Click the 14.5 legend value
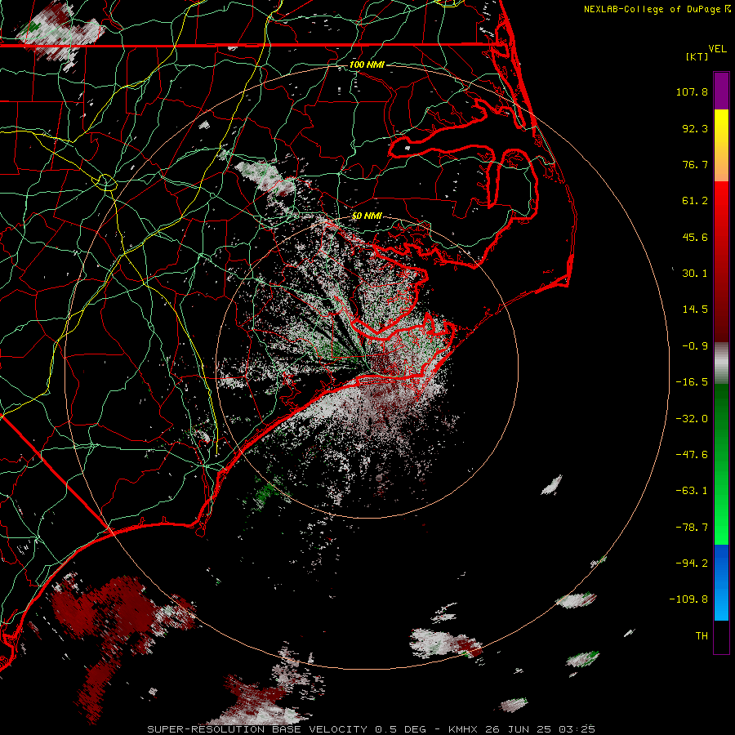Viewport: 735px width, 735px height. click(x=695, y=310)
